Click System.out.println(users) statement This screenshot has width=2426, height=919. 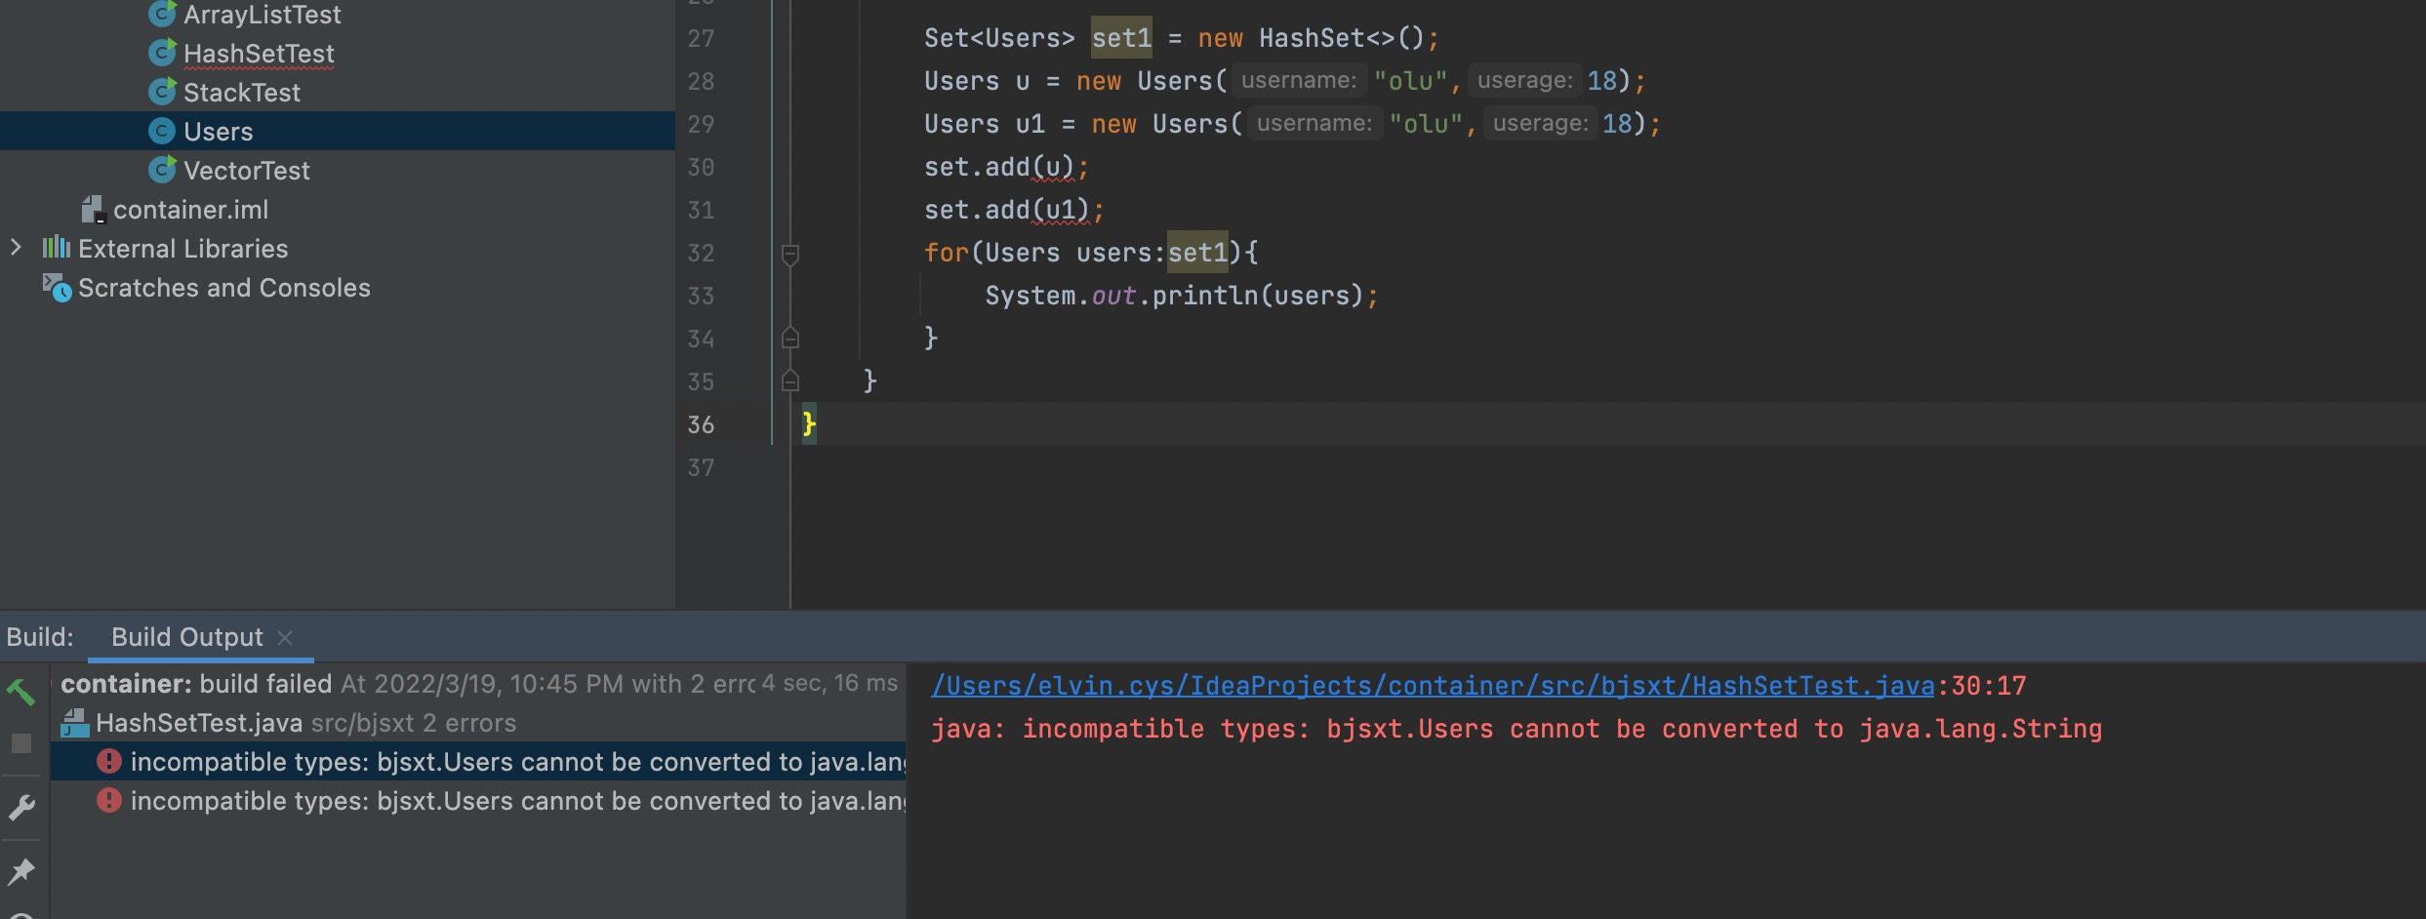click(x=1181, y=296)
